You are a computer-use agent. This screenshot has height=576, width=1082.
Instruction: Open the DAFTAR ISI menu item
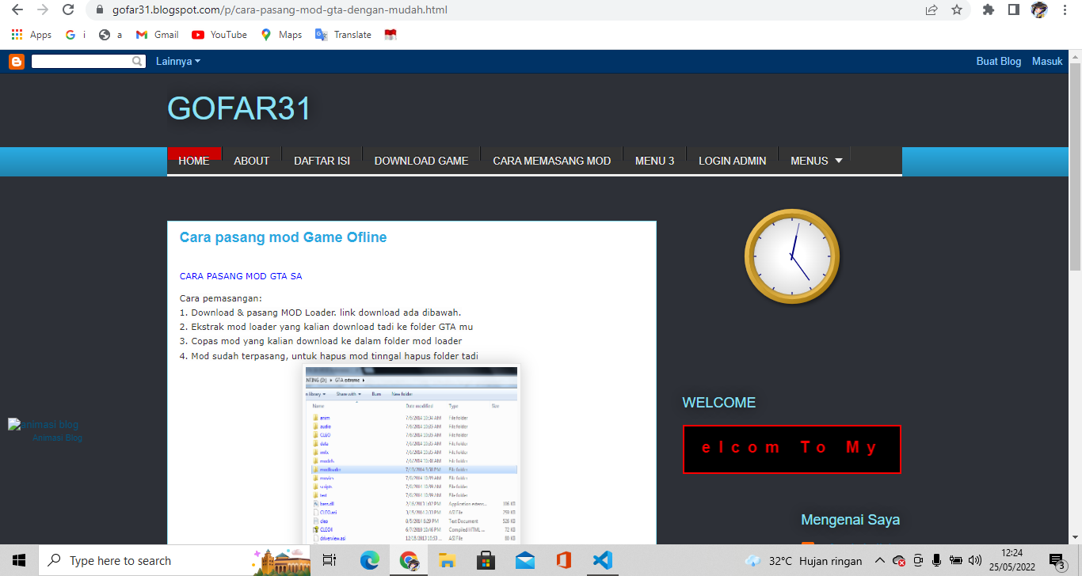tap(322, 161)
